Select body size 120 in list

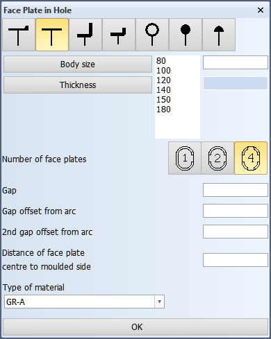pos(163,80)
